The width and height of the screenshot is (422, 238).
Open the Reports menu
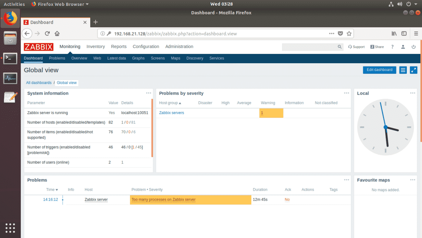(x=119, y=47)
